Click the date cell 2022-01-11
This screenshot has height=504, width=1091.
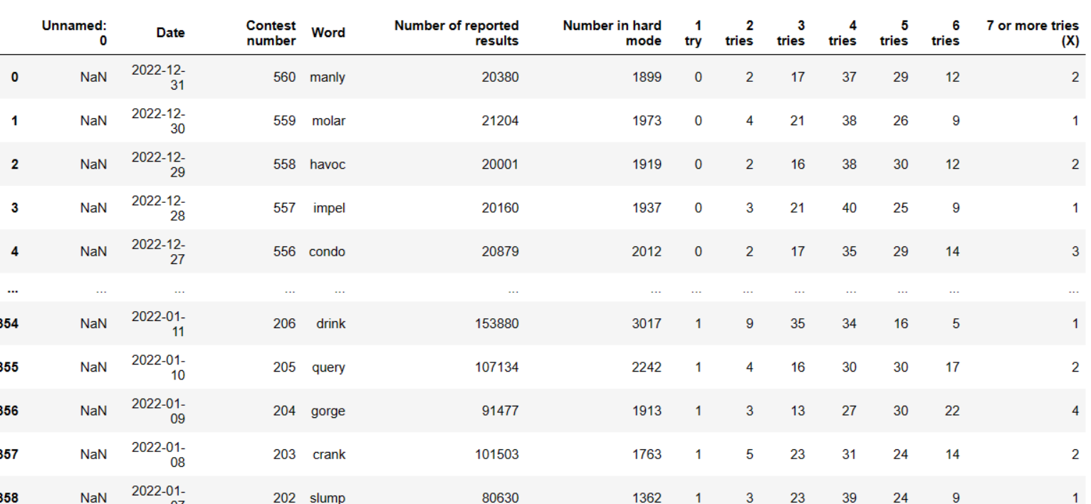(158, 324)
